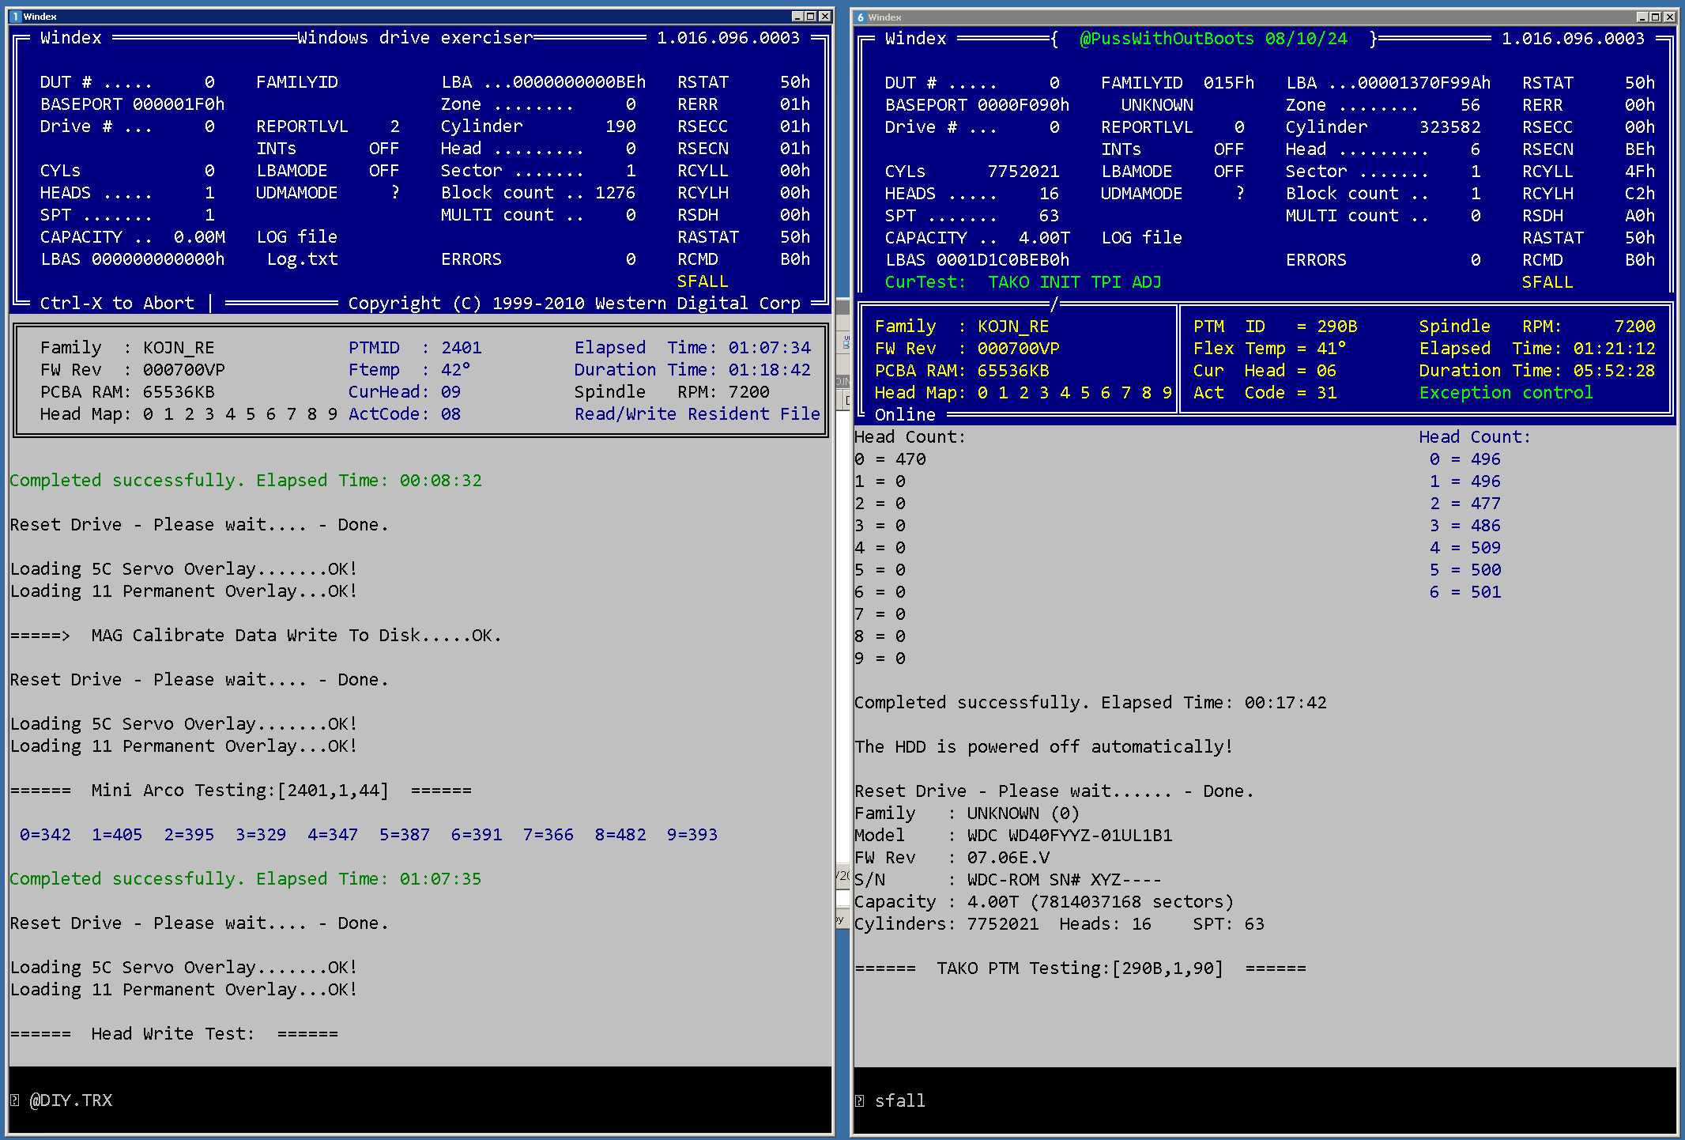The image size is (1685, 1140).
Task: Click the sfall command line in right window
Action: click(900, 1100)
